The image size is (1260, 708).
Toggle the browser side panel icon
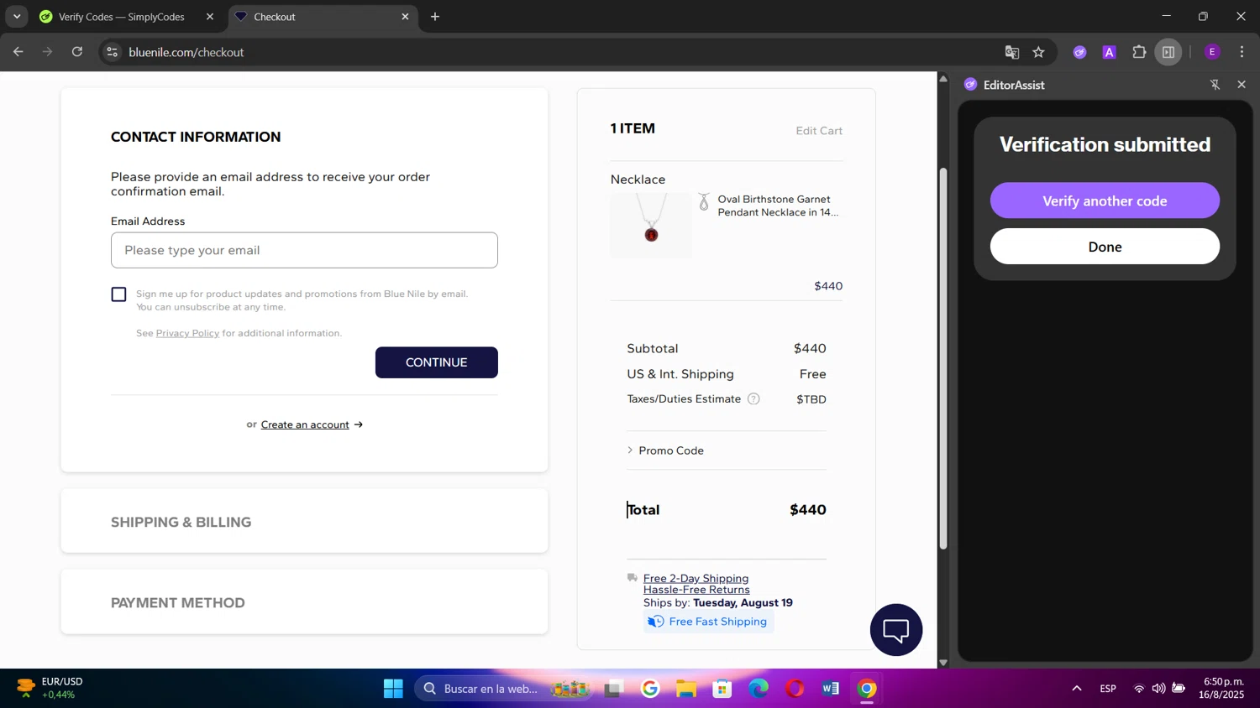click(1168, 52)
